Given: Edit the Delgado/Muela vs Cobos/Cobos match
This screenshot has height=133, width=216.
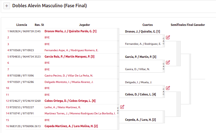Looking at the screenshot, I should click(x=168, y=88).
